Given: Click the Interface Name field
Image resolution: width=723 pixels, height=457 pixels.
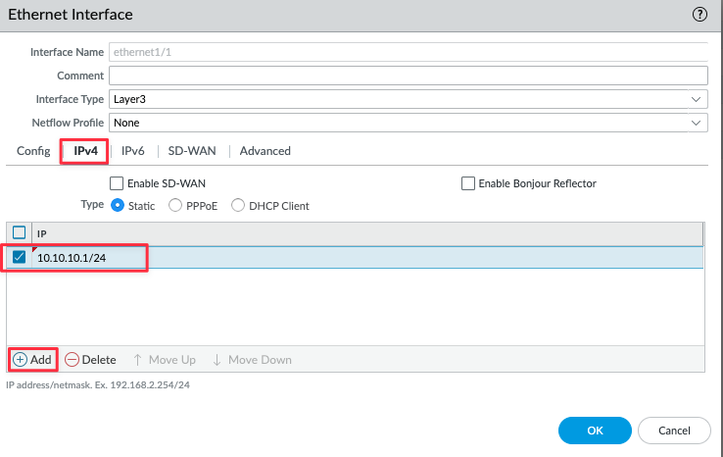Looking at the screenshot, I should click(409, 52).
